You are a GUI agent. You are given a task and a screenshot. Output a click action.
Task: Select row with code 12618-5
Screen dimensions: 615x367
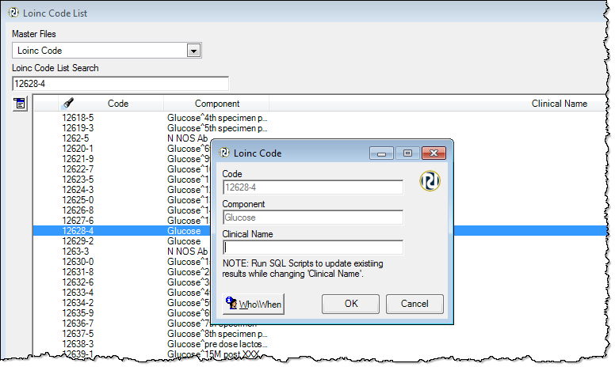pos(78,117)
